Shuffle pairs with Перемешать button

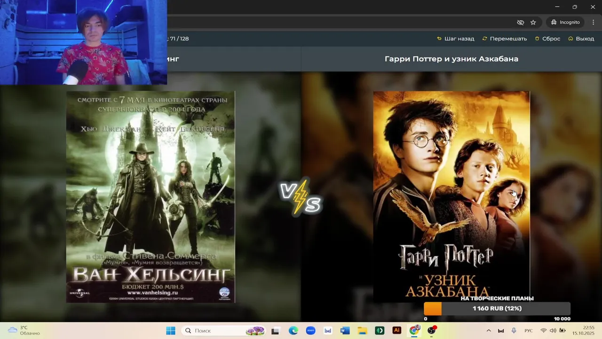pos(505,39)
